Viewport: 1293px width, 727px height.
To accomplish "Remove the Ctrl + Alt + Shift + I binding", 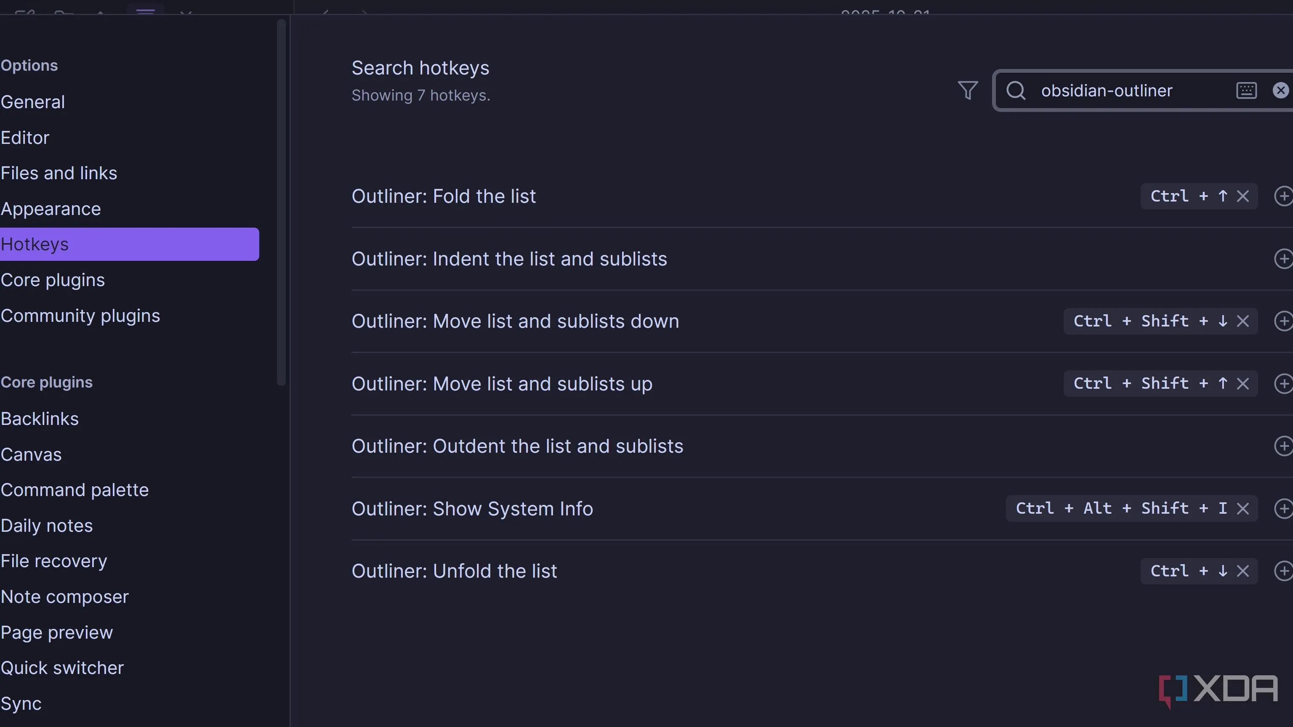I will pos(1243,508).
